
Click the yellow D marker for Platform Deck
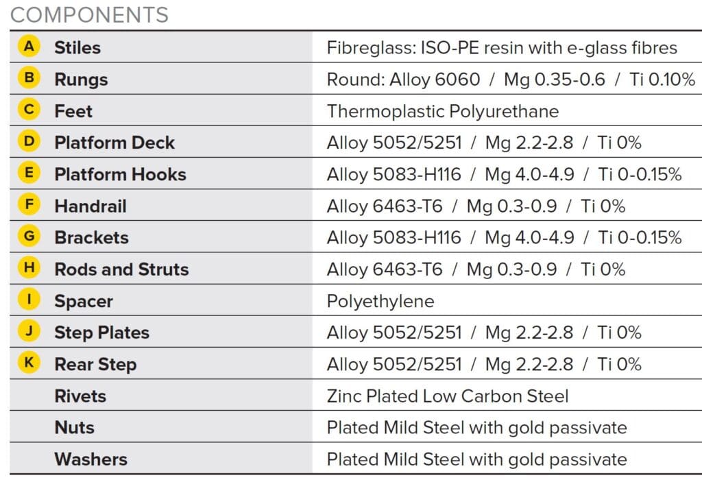(x=29, y=141)
